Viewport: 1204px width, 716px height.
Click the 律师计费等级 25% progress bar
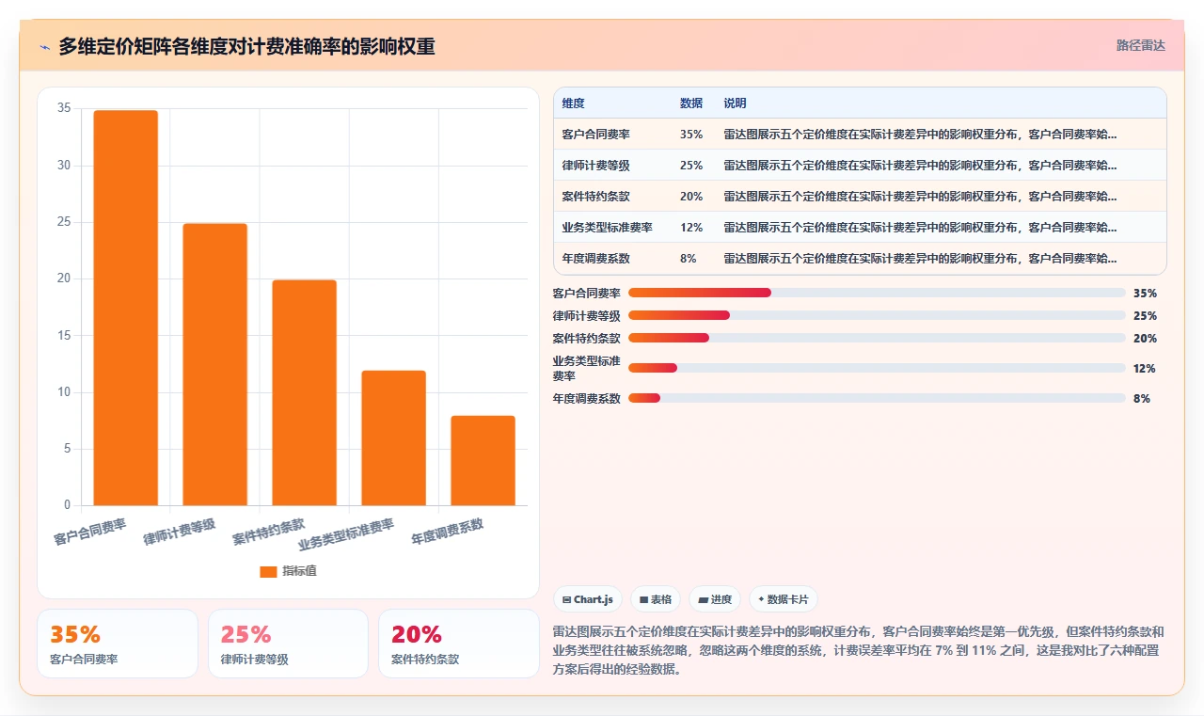click(x=877, y=315)
